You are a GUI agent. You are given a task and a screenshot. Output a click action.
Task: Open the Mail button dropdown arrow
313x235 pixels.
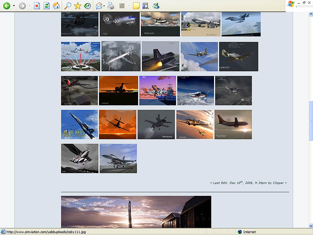click(104, 6)
